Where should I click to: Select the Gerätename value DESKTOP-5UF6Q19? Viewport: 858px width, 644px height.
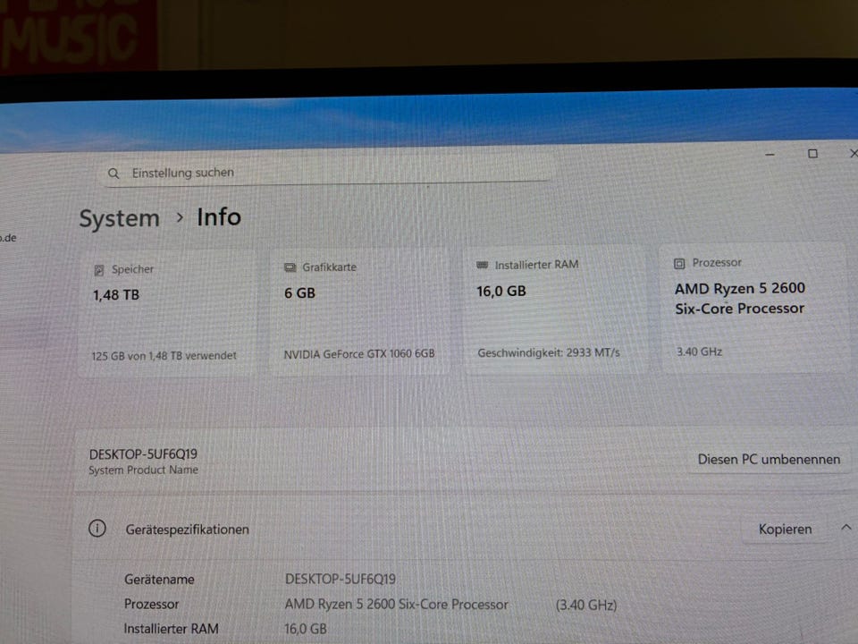[x=340, y=579]
